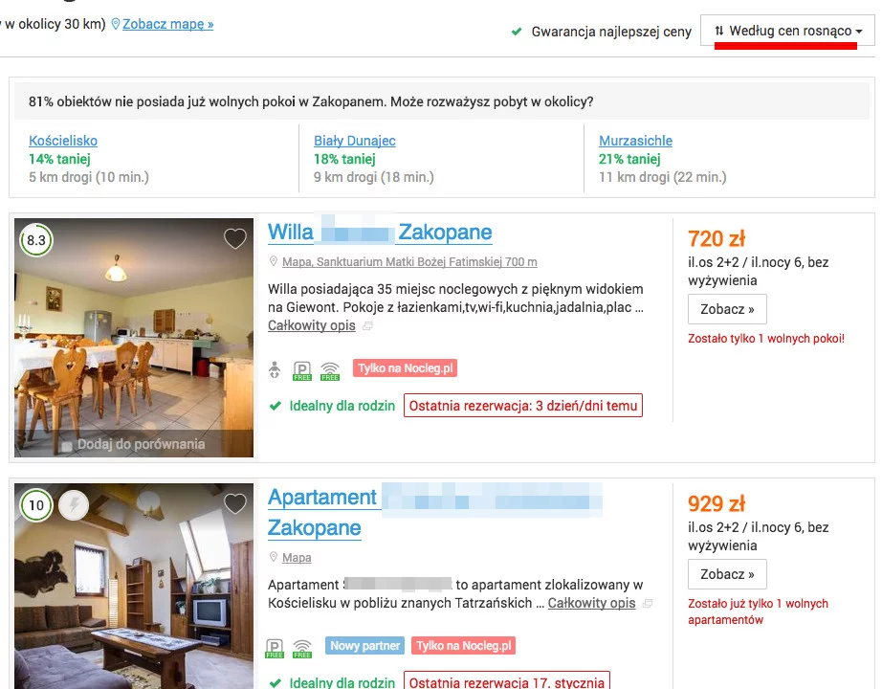Click 'Tylko na Nocleg.pl' badge in the Apartament listing
Image resolution: width=882 pixels, height=689 pixels.
click(x=464, y=646)
